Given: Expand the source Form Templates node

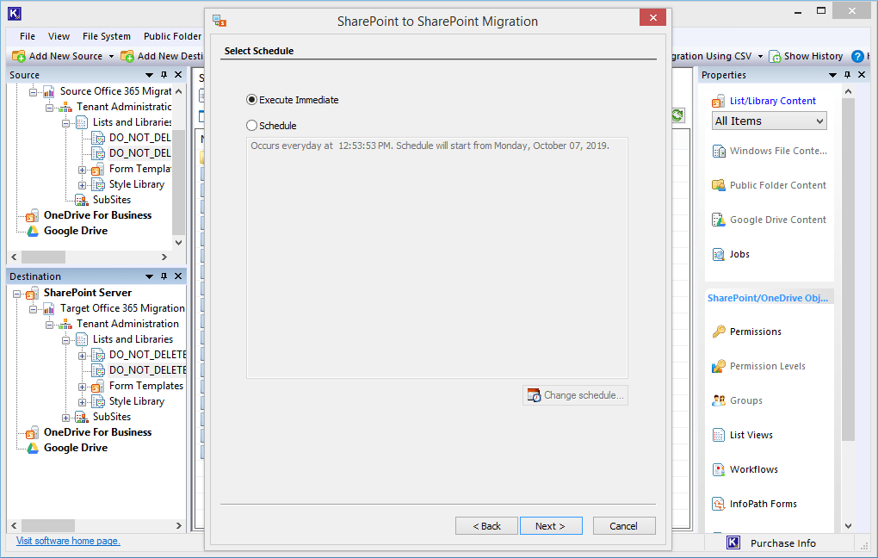Looking at the screenshot, I should pos(82,170).
